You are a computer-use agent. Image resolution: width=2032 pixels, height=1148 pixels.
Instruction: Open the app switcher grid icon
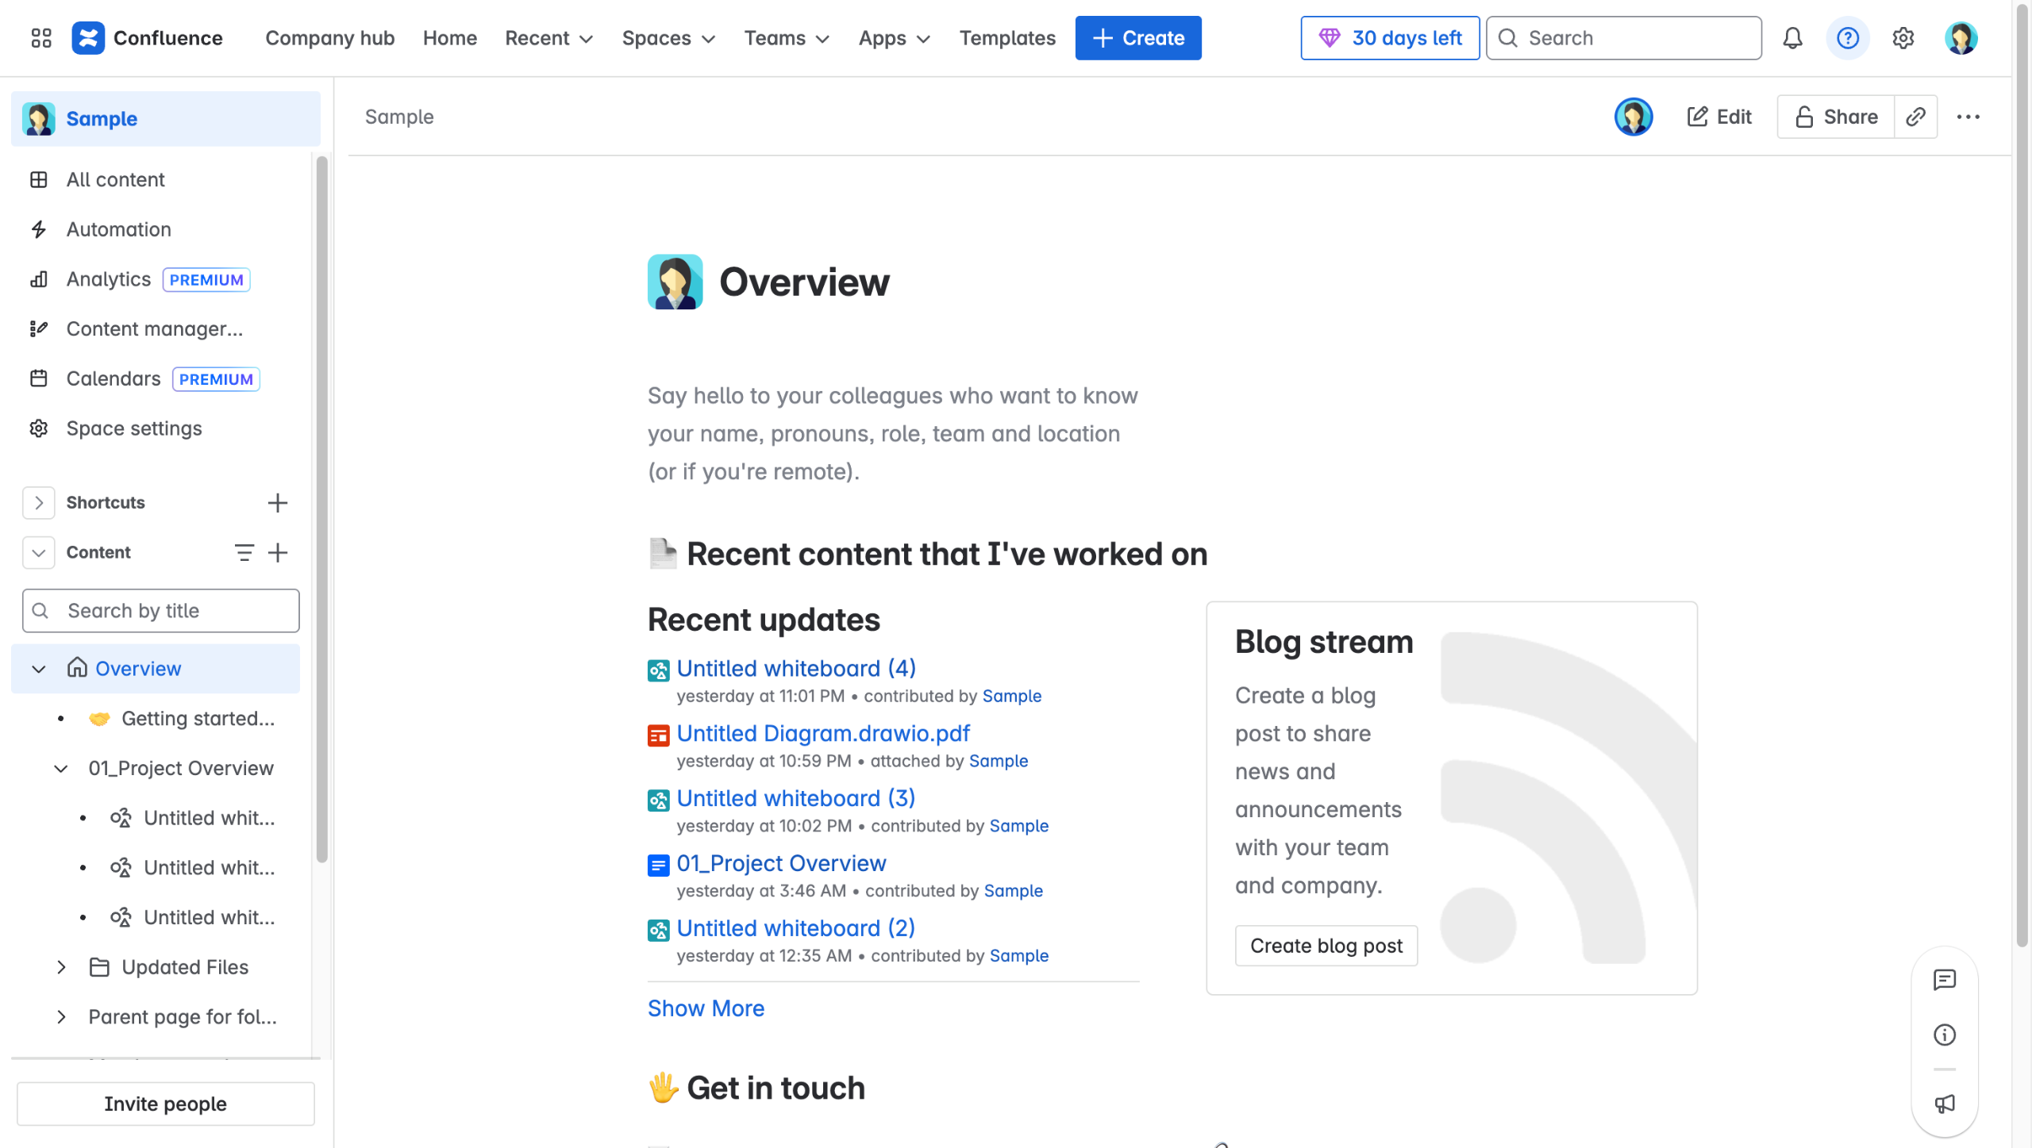click(41, 38)
